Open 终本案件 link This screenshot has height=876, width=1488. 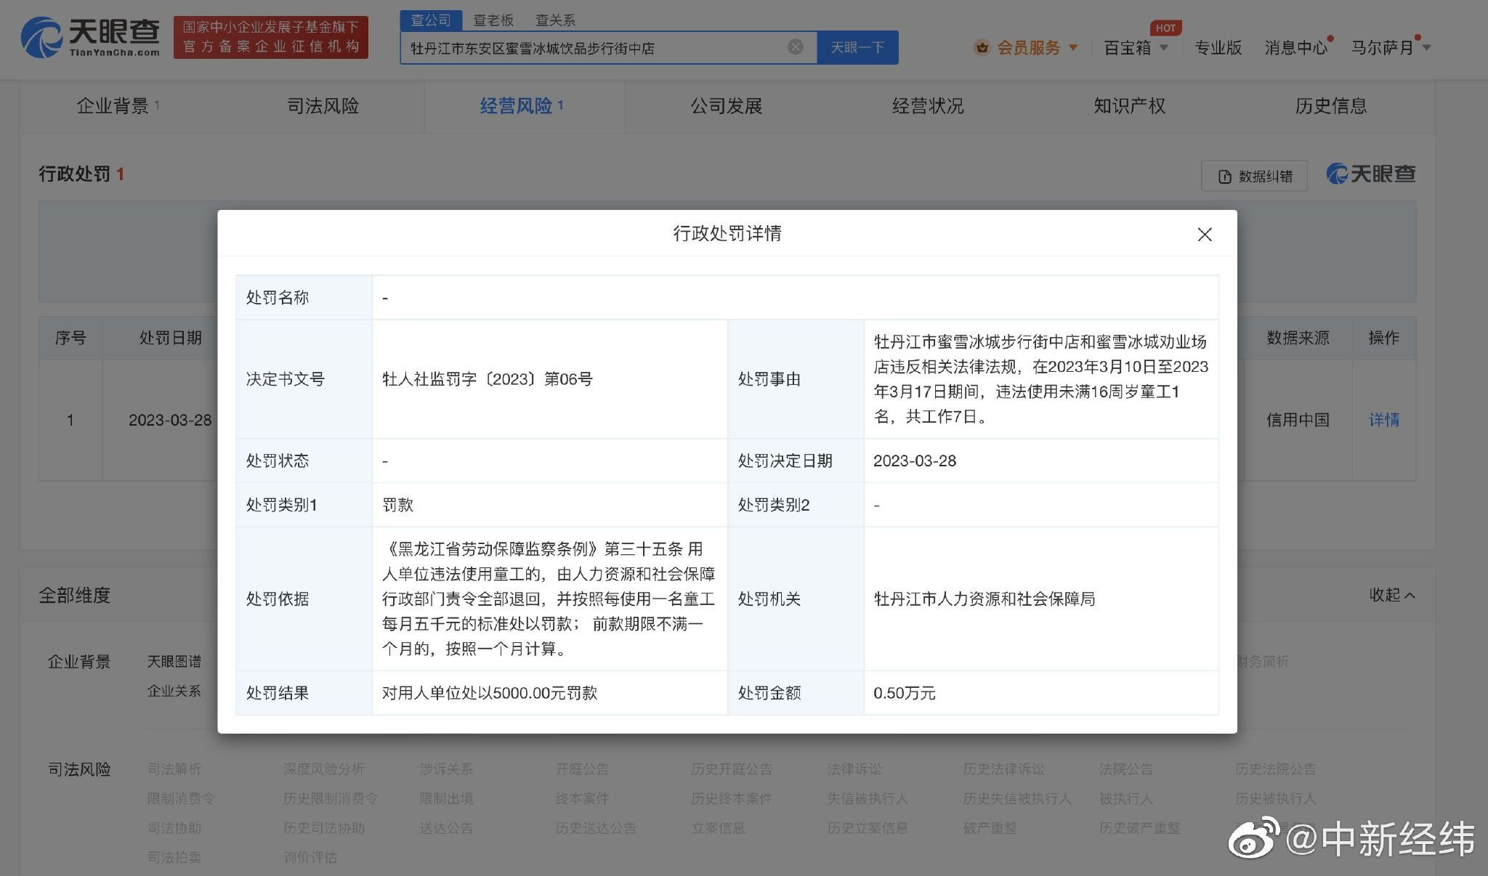point(582,798)
